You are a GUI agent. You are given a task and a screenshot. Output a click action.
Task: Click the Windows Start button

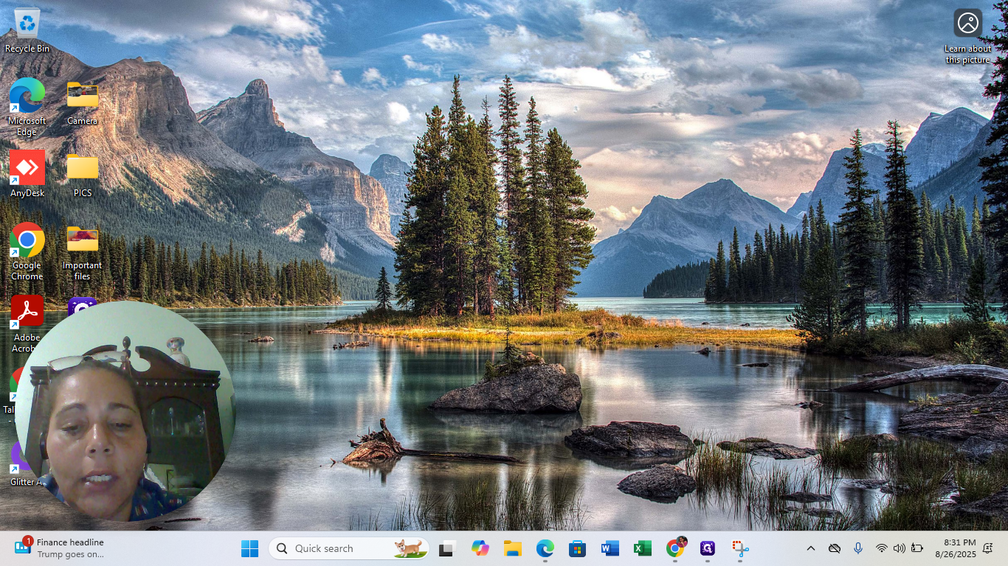point(249,548)
